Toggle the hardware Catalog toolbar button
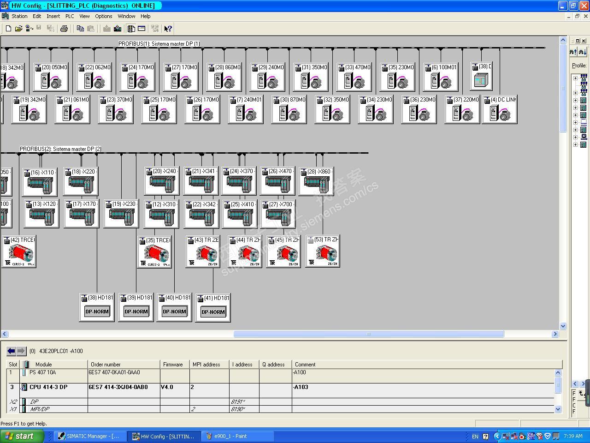This screenshot has width=590, height=443. [131, 29]
